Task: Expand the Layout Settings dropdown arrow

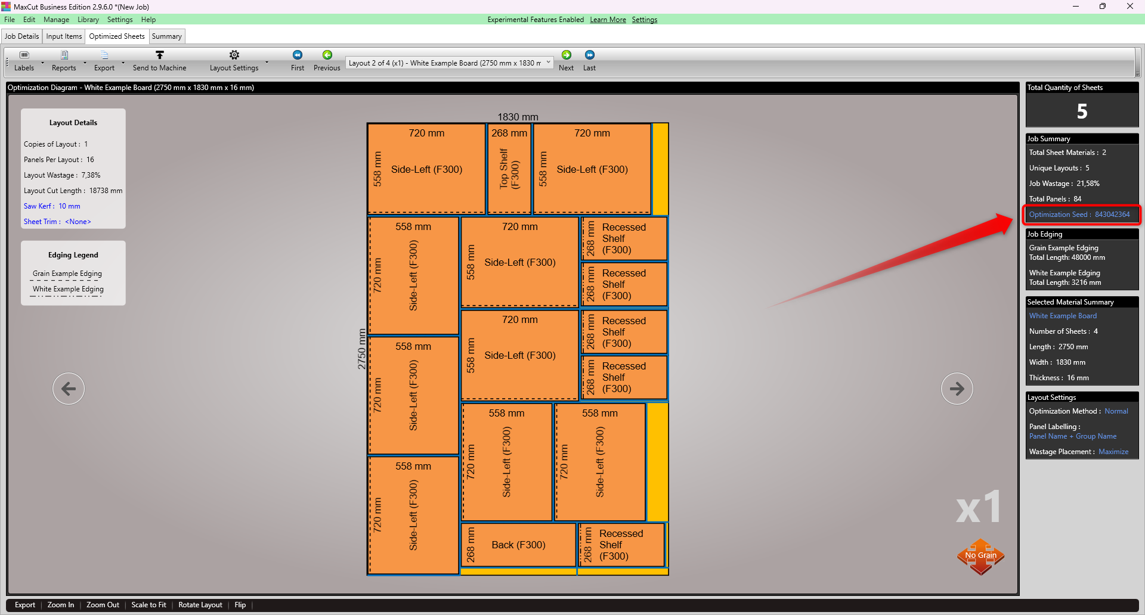Action: 267,63
